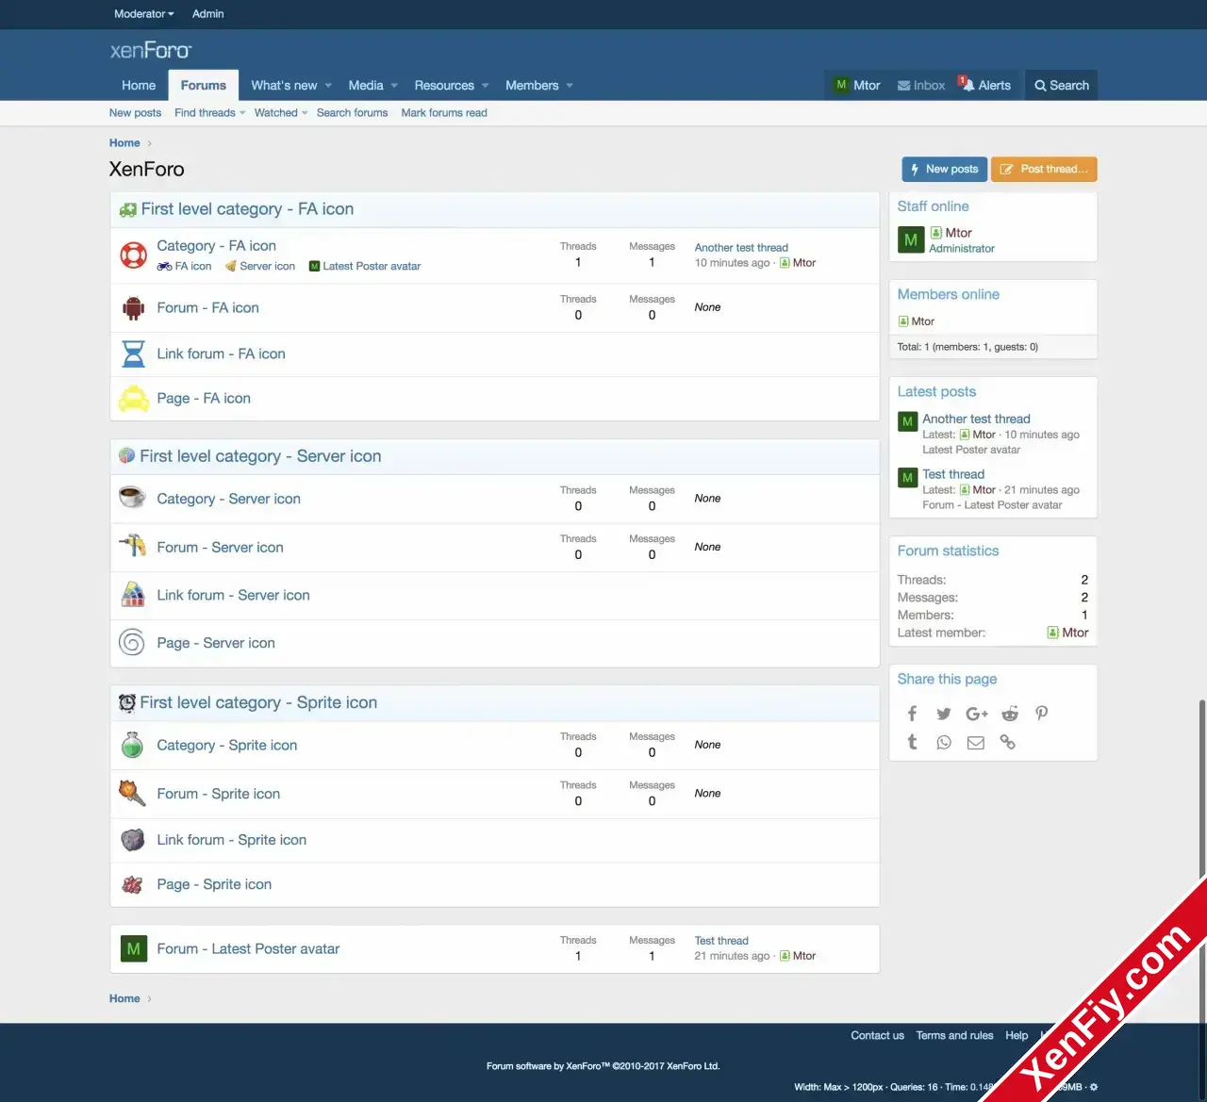Share this page on Reddit

tap(1010, 714)
